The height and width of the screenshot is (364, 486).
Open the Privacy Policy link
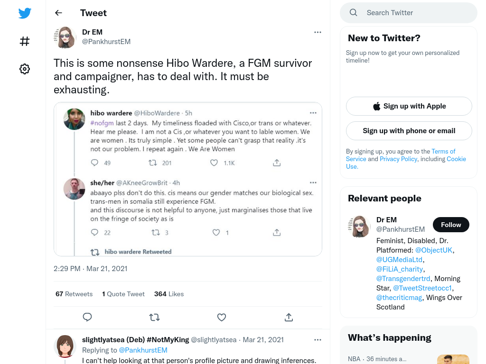398,159
